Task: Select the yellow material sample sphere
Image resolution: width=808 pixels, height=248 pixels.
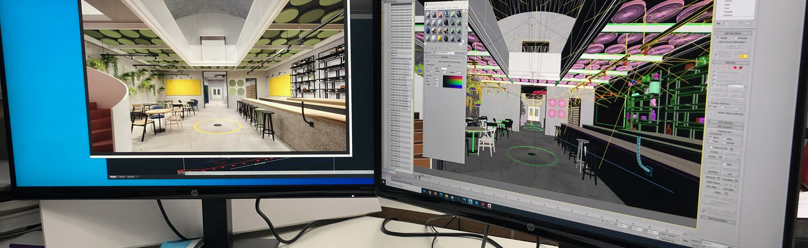Action: click(440, 39)
